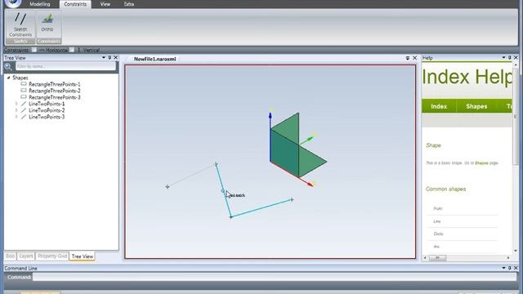Open the Extra ribbon tab
Viewport: 523px width, 294px height.
click(129, 4)
